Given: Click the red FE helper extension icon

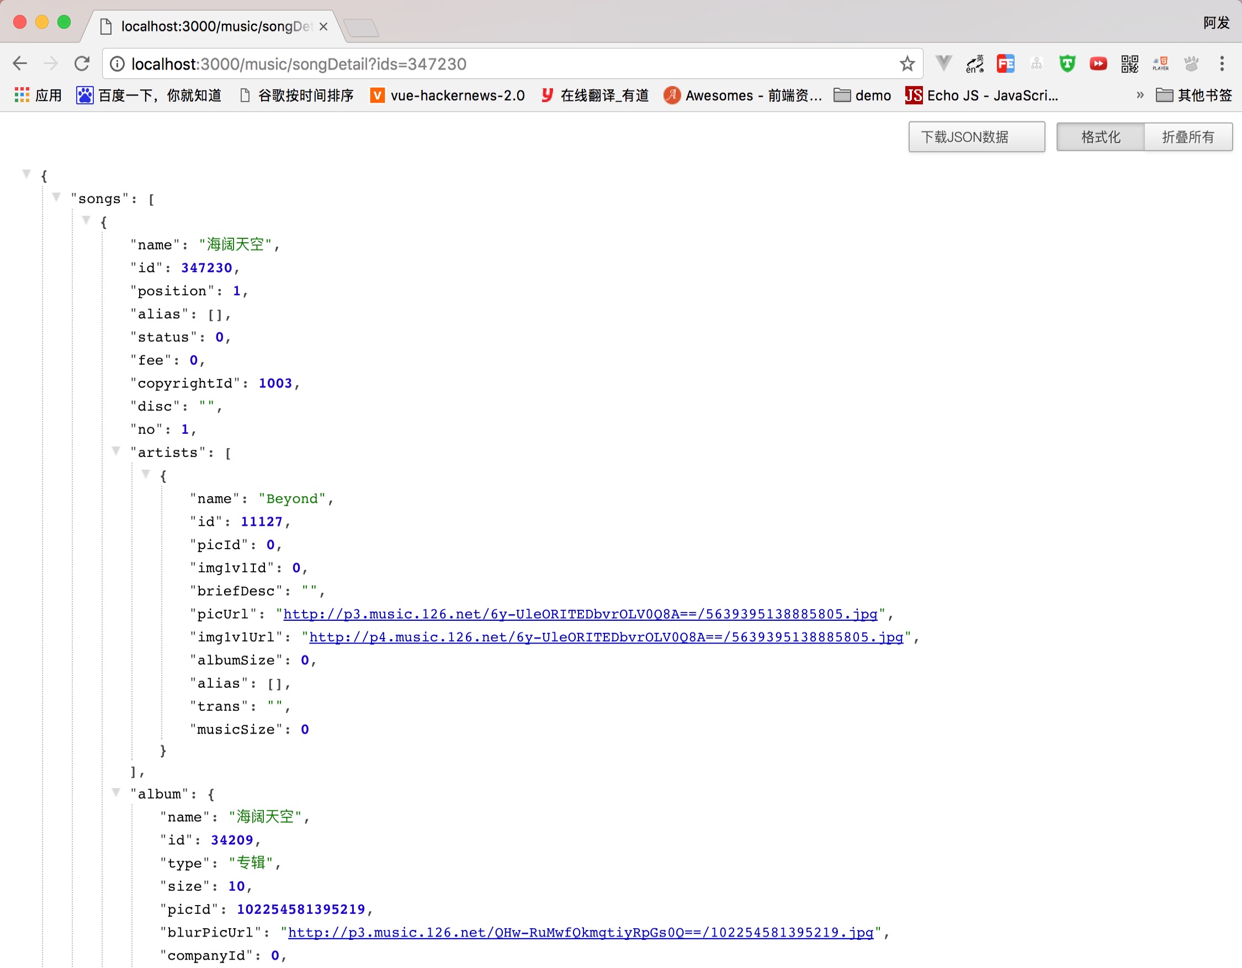Looking at the screenshot, I should [x=1005, y=63].
